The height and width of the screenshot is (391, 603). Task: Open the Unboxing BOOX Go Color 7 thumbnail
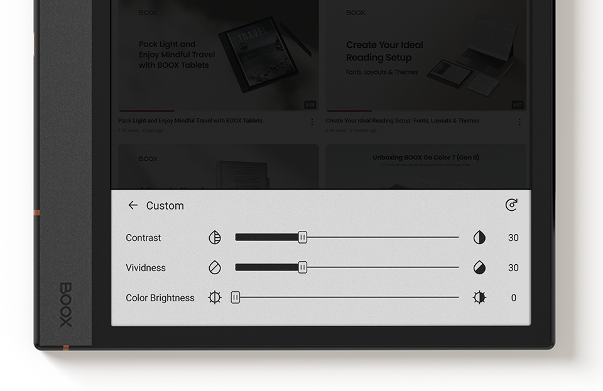coord(425,166)
